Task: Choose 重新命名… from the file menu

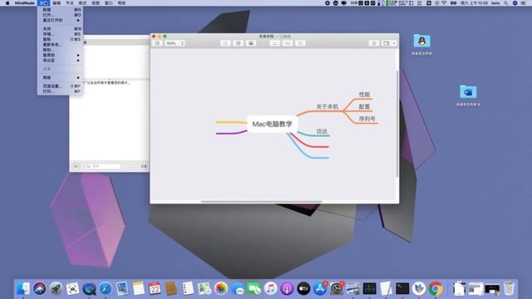Action: 61,44
